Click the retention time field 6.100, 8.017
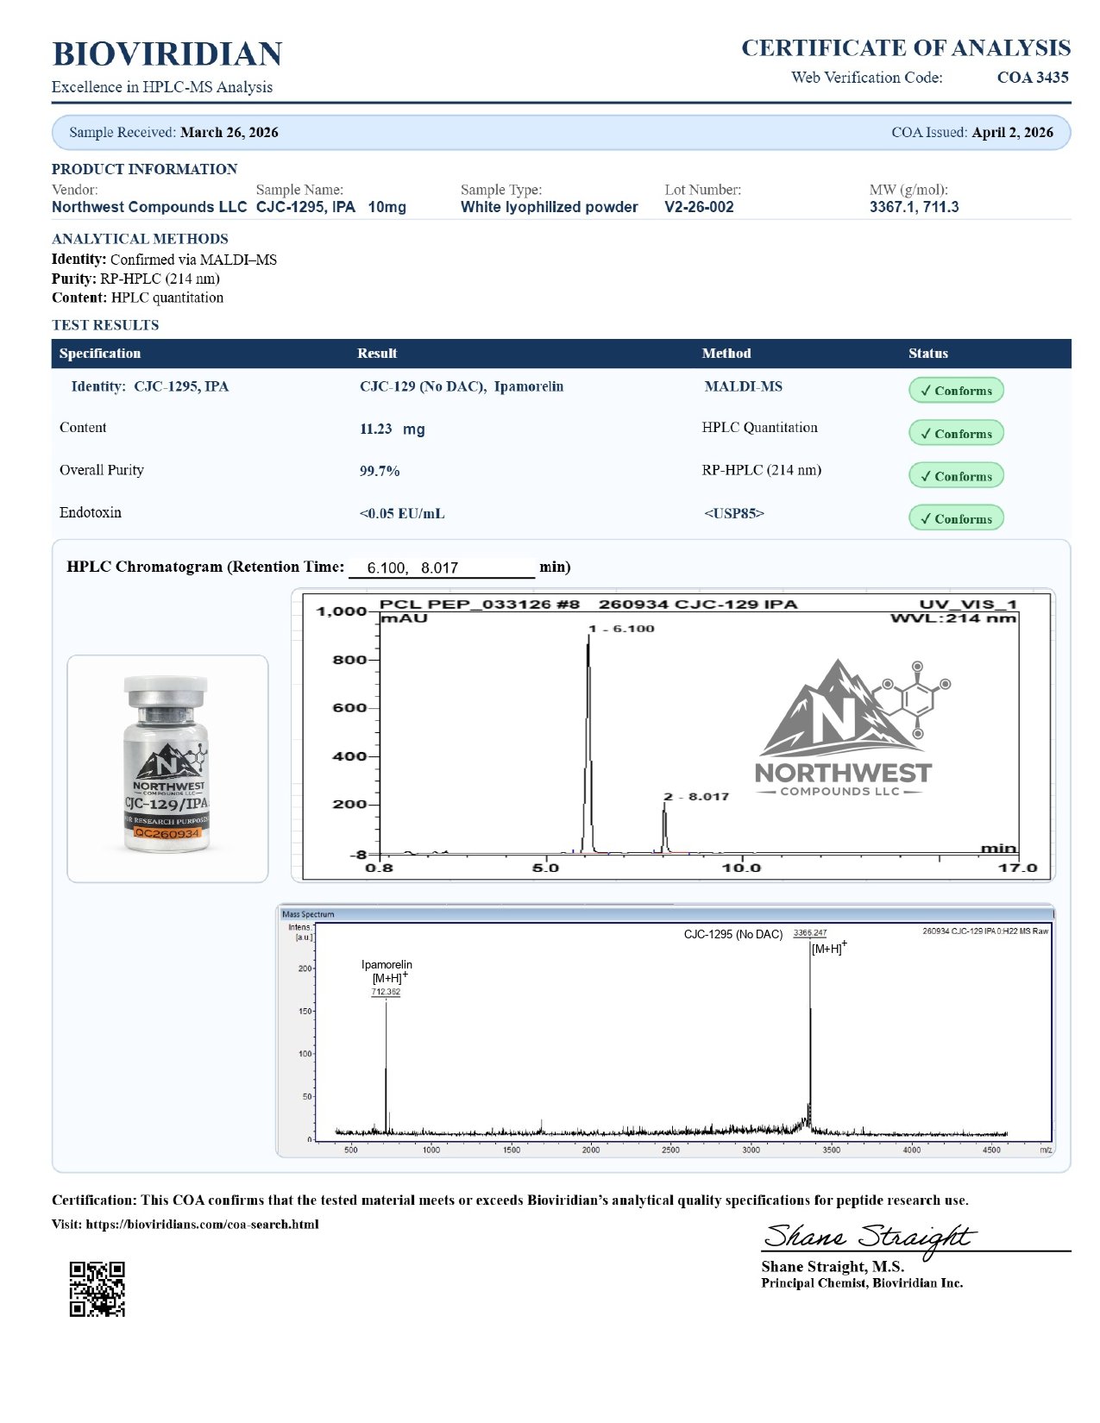Screen dimensions: 1100x1423 point(442,567)
